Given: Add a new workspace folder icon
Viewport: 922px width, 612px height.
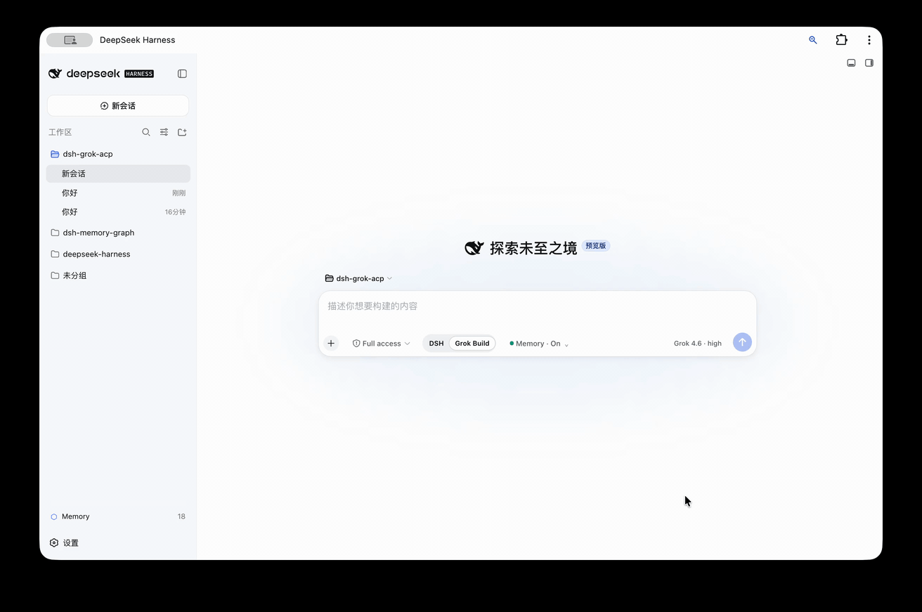Looking at the screenshot, I should coord(182,132).
